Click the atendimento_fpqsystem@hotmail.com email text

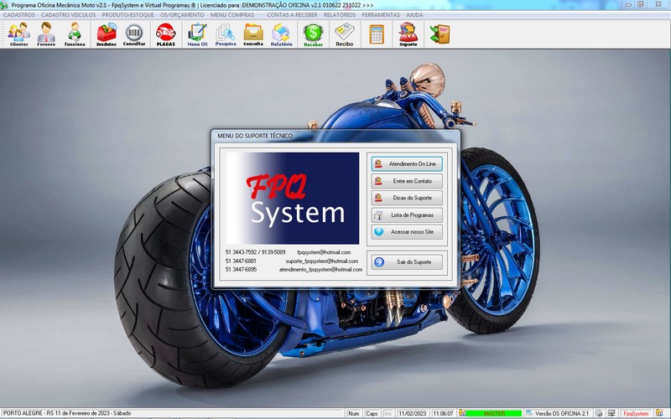tap(320, 269)
